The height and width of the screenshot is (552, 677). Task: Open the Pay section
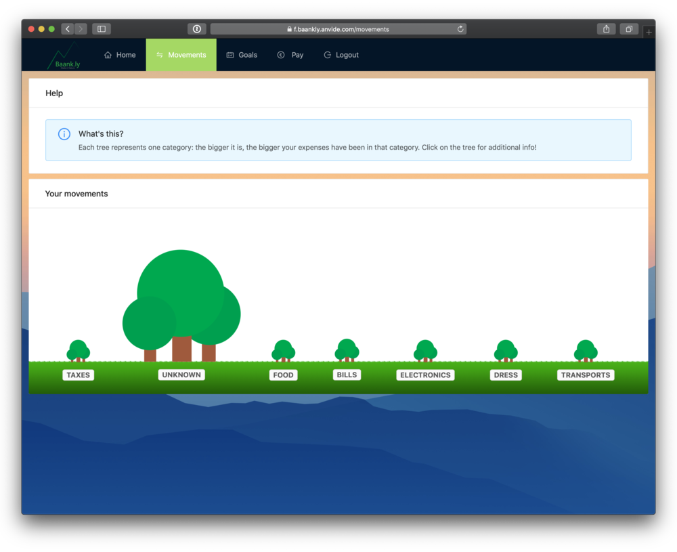click(x=290, y=55)
